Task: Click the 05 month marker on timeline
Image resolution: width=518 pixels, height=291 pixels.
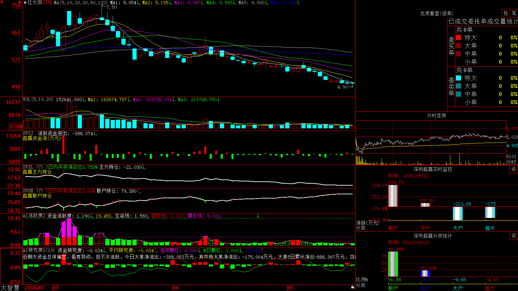Action: (x=290, y=288)
